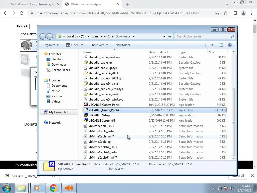Select the VBCABLE_Driver_Pack43 zip file icon

pyautogui.click(x=86, y=110)
